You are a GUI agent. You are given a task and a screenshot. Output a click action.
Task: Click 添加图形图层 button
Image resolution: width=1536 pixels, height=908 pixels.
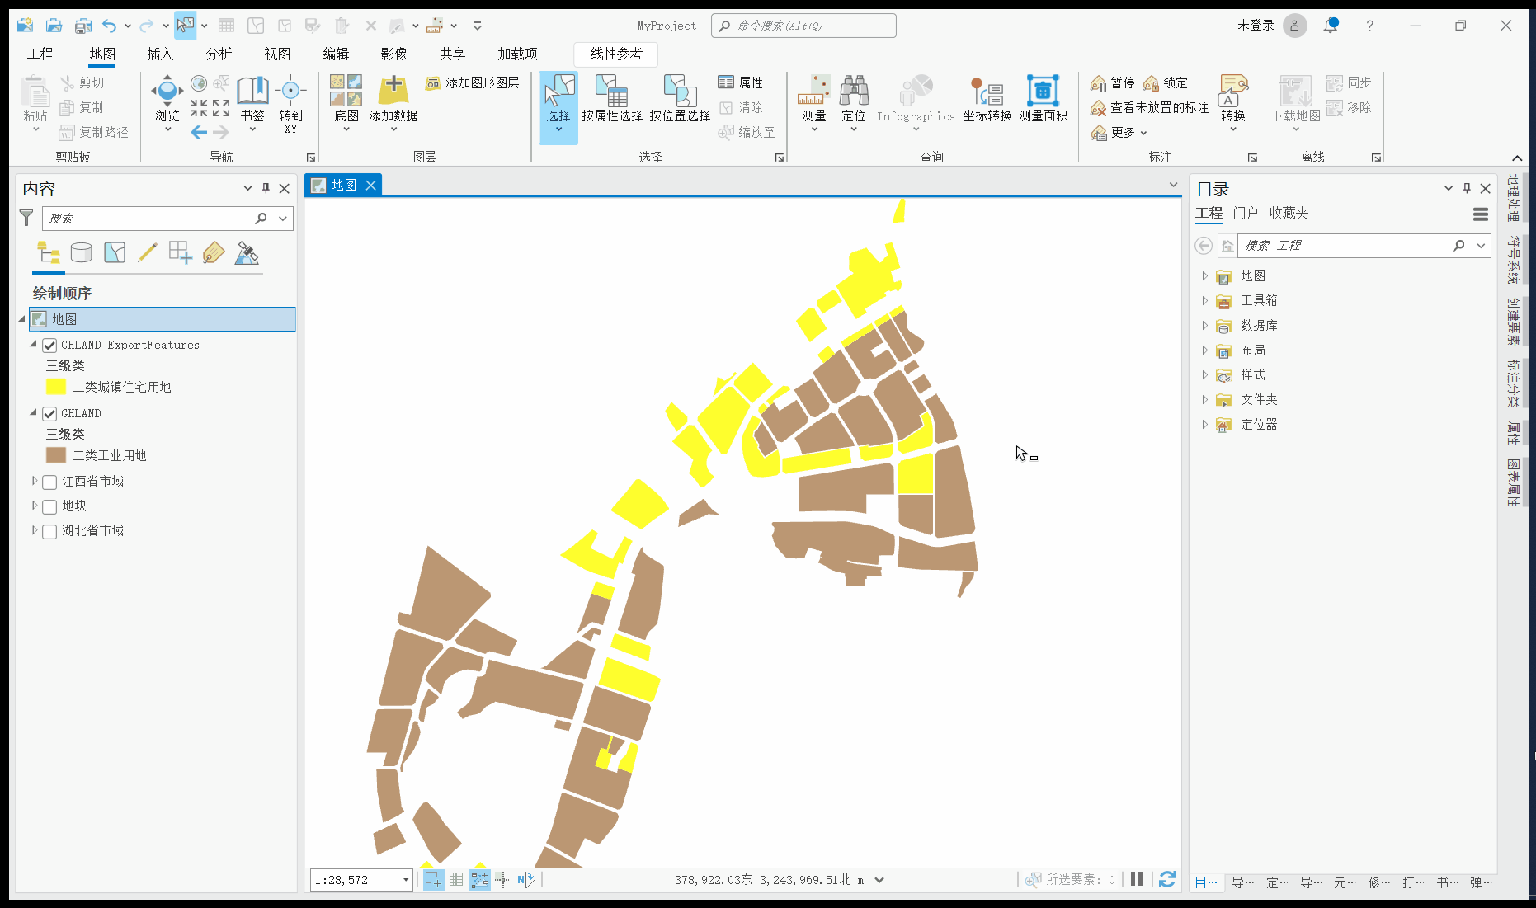coord(473,82)
